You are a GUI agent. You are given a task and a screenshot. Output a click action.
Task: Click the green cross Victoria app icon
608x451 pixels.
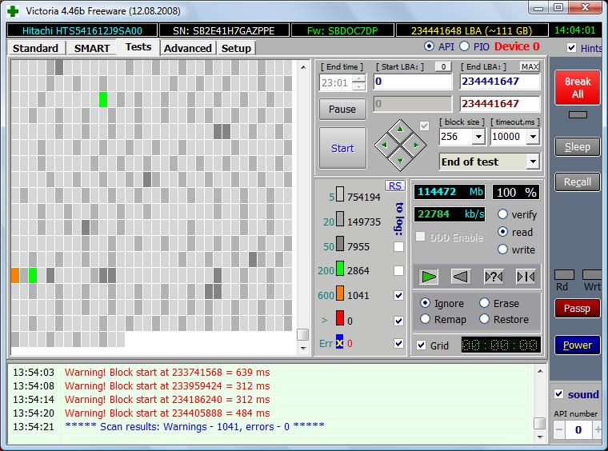pyautogui.click(x=13, y=11)
